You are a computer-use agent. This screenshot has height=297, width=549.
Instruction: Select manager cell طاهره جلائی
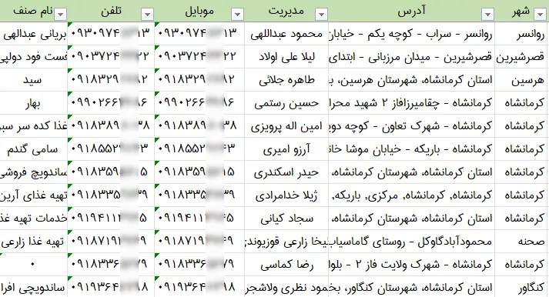(x=286, y=80)
